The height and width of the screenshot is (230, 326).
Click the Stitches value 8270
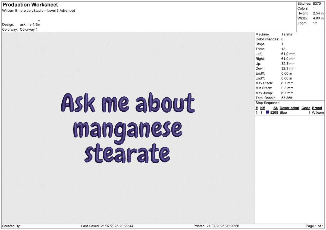[x=317, y=4]
